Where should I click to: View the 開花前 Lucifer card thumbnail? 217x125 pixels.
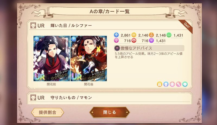coord(52,58)
